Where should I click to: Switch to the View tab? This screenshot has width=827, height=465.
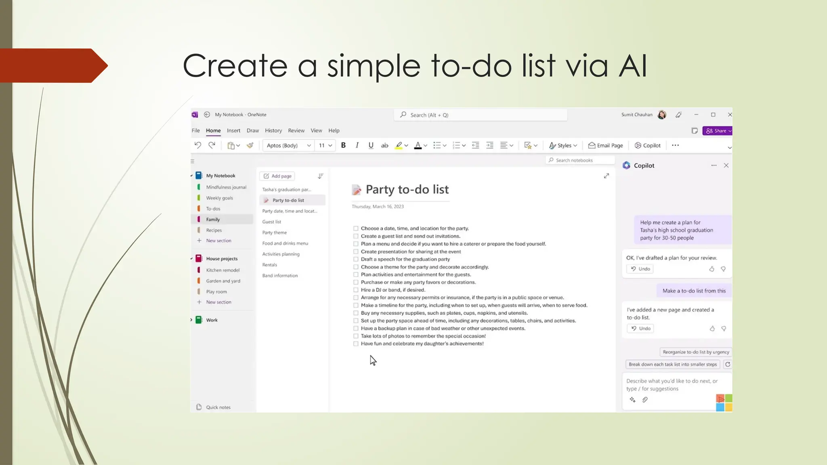click(316, 130)
